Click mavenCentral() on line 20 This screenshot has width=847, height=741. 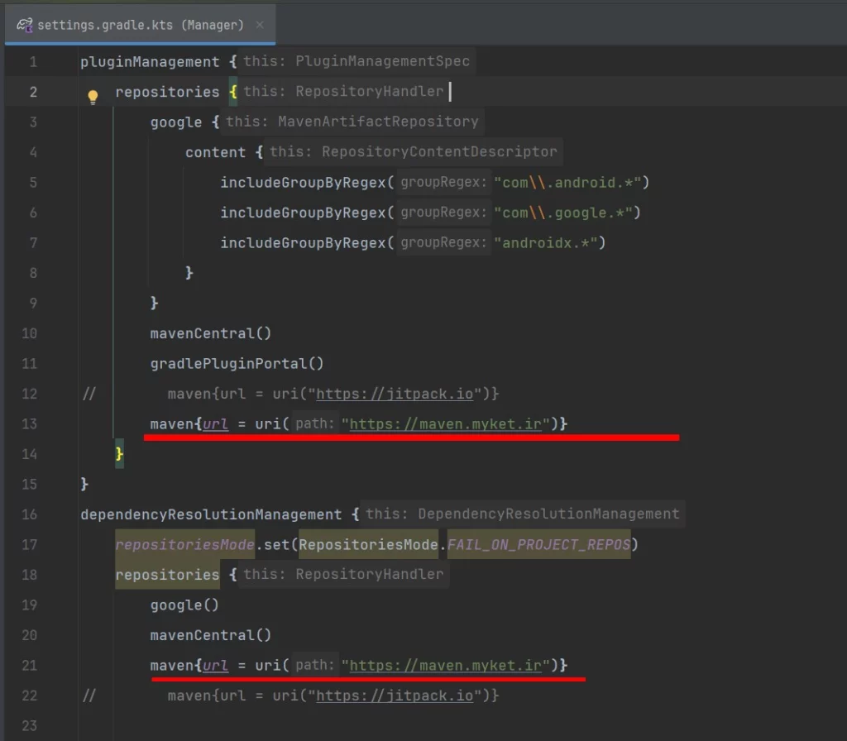point(211,635)
